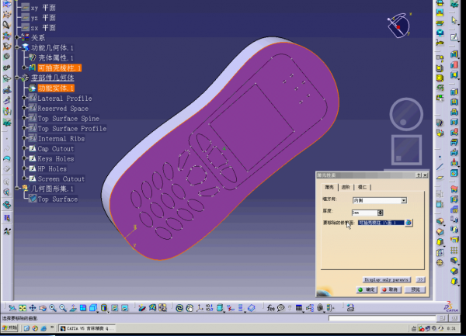Click the Display only parents button
This screenshot has height=336, width=466.
pyautogui.click(x=387, y=279)
